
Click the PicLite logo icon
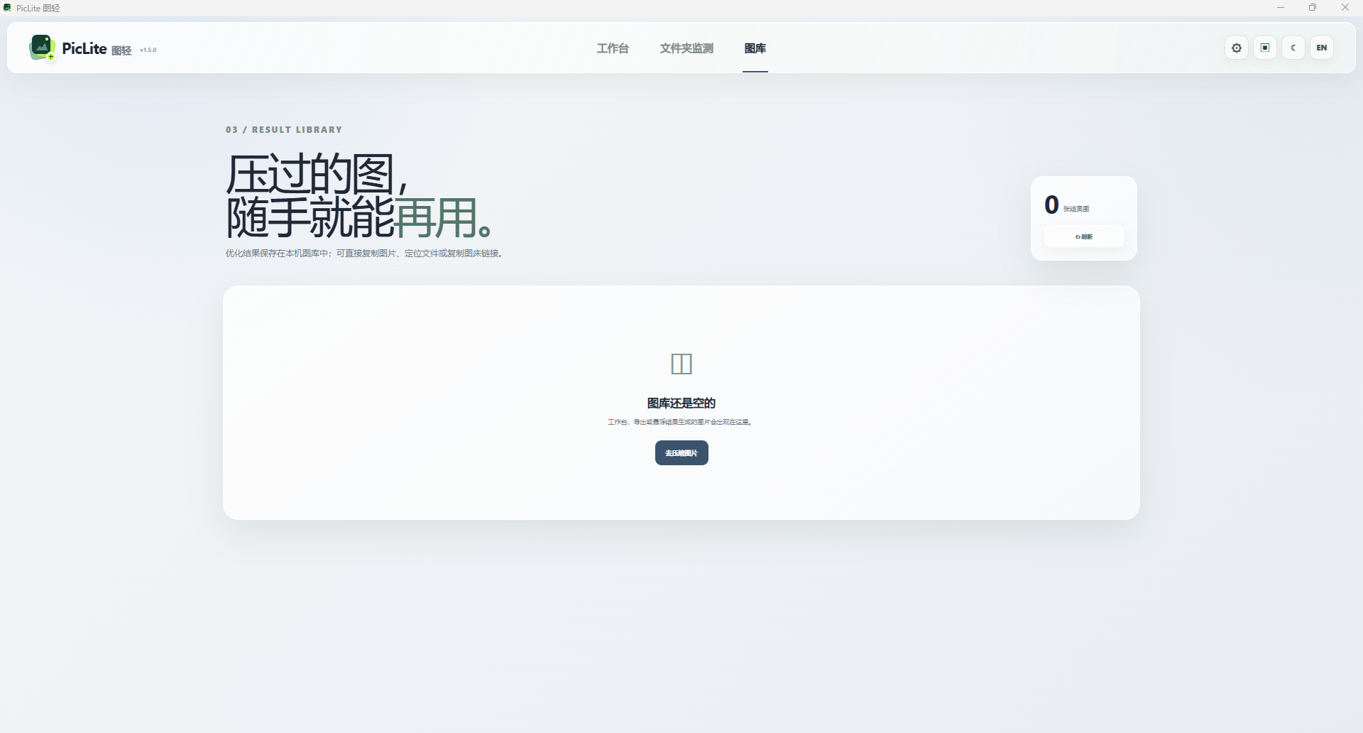42,48
